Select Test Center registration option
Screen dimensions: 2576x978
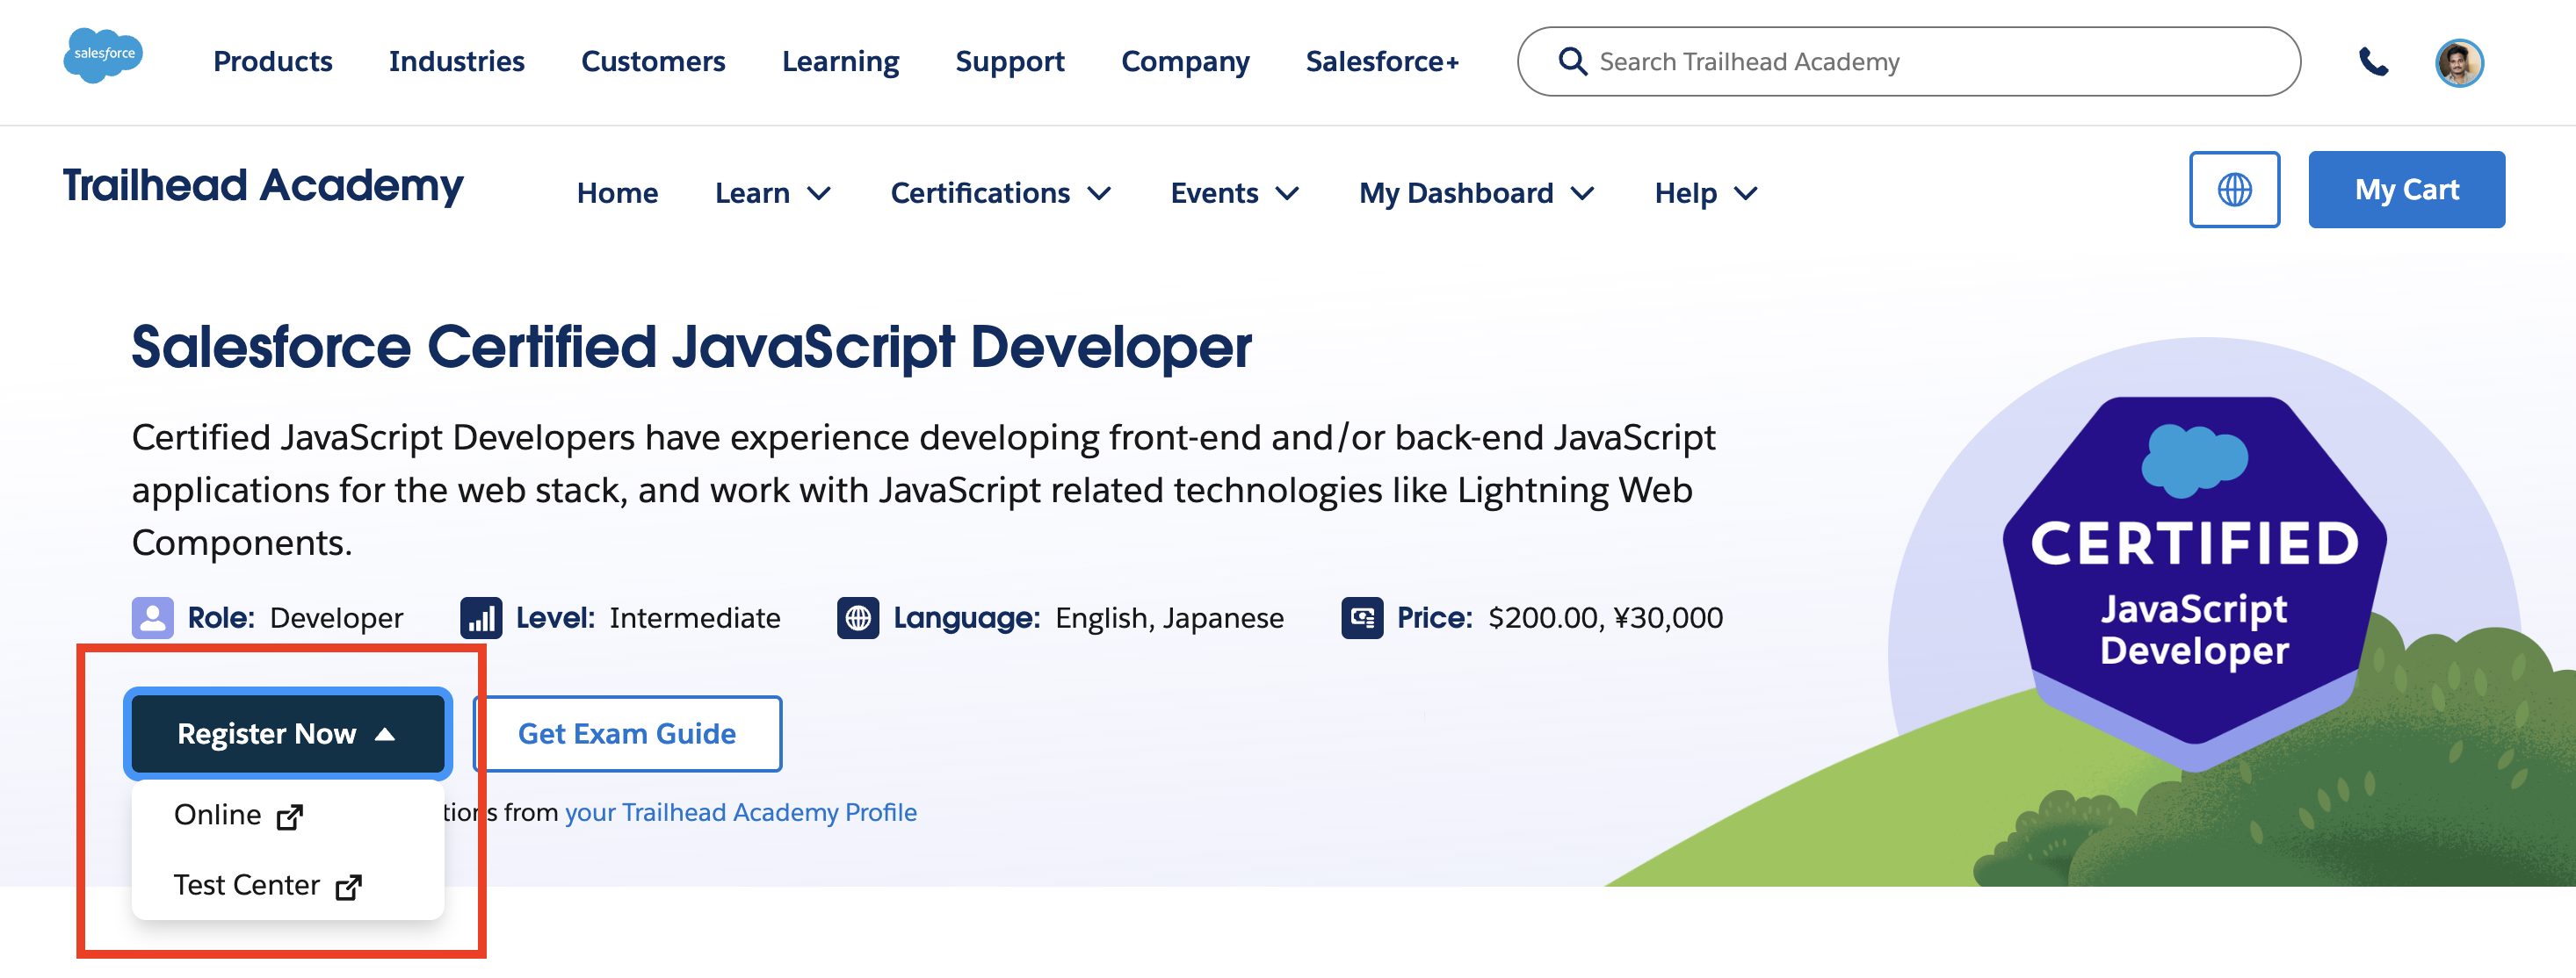pos(288,885)
